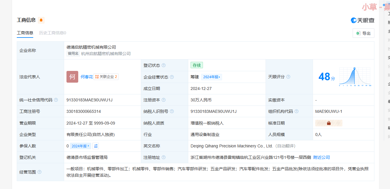Select the 工商信息 tab
This screenshot has height=189, width=390.
click(25, 33)
